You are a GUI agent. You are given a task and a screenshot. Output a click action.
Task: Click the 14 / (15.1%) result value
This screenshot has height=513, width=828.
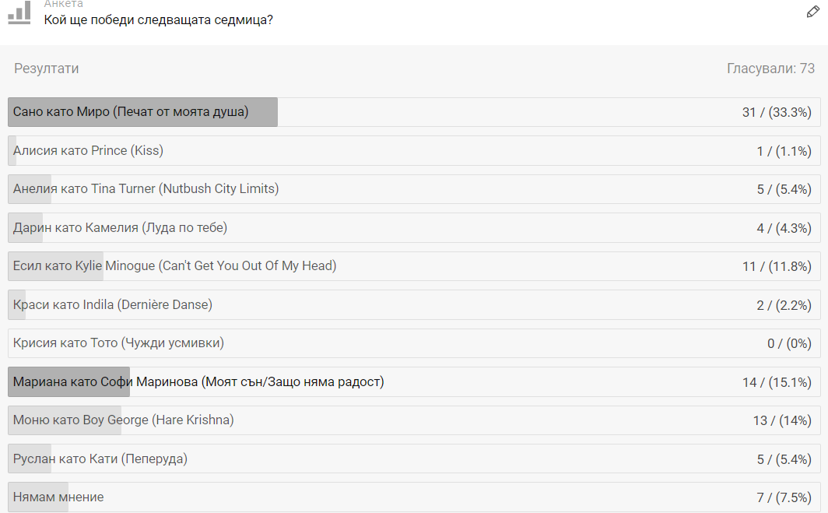(777, 382)
